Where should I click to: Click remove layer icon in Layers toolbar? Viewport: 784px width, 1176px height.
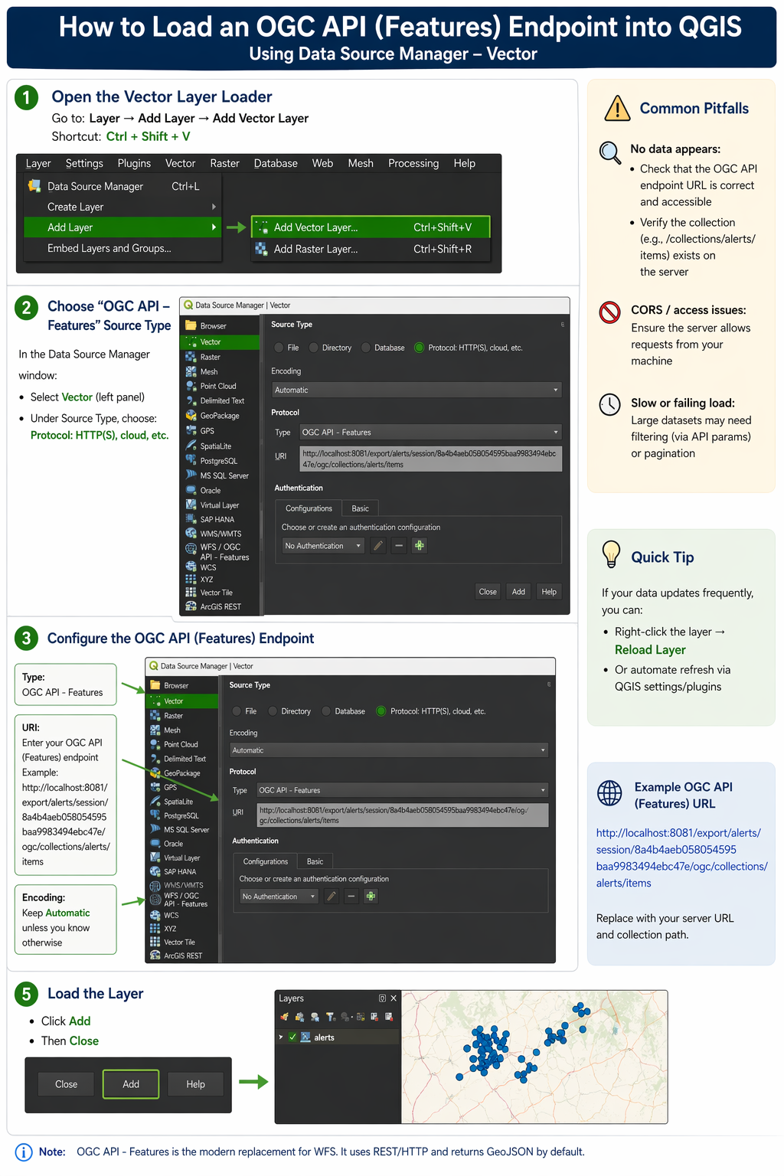click(x=389, y=1017)
